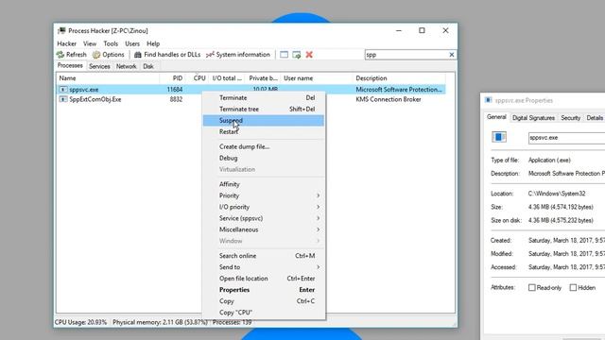Select Search online menu entry
This screenshot has height=340, width=605.
pyautogui.click(x=264, y=256)
